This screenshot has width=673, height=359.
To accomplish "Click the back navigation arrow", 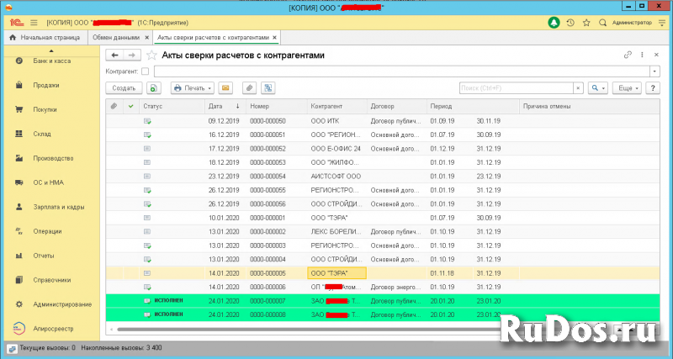I will 115,55.
